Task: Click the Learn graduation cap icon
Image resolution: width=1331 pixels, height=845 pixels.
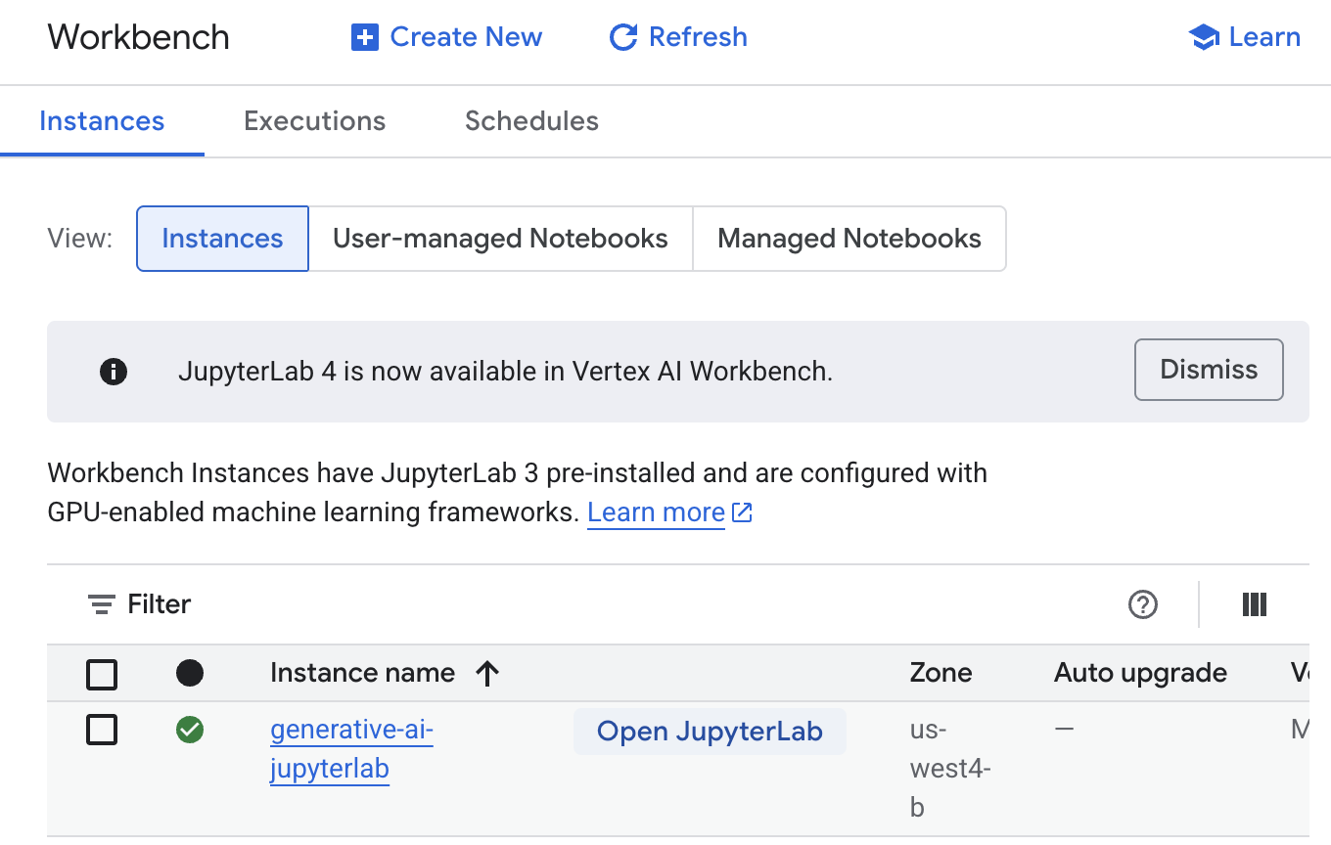Action: (x=1203, y=38)
